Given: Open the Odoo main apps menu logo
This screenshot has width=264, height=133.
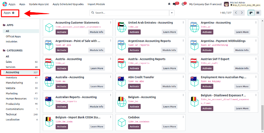Looking at the screenshot, I should click(x=5, y=4).
